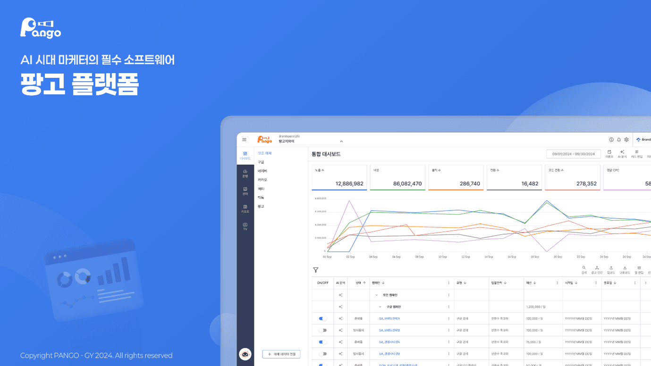Select the 286,740 metric card
This screenshot has height=366, width=651.
click(x=456, y=177)
